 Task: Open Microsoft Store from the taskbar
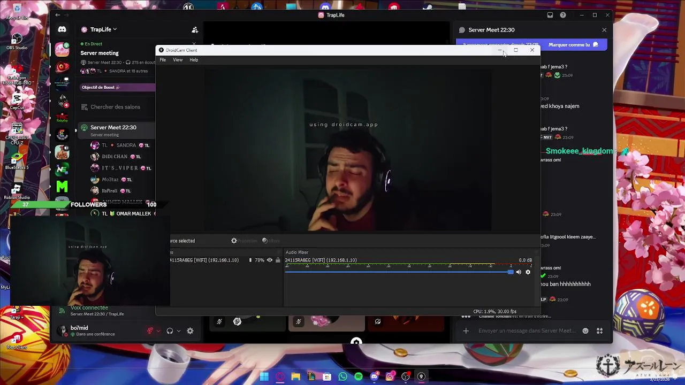327,377
